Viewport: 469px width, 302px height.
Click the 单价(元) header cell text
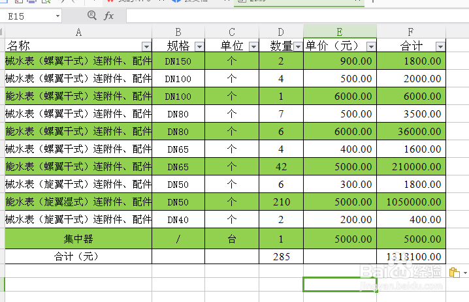pyautogui.click(x=332, y=46)
